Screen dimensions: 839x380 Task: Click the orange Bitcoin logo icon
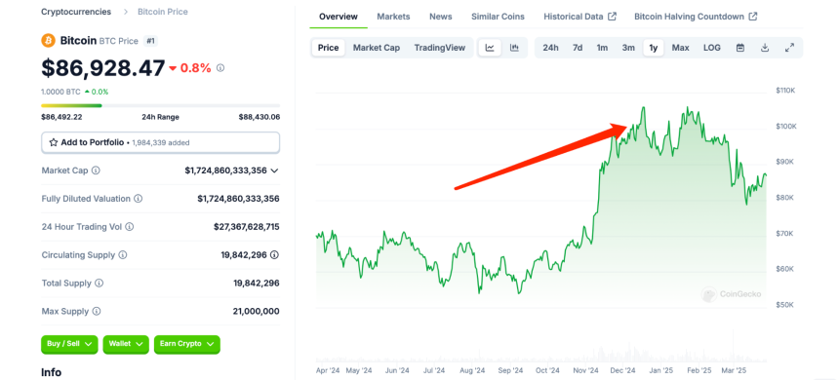(x=48, y=41)
